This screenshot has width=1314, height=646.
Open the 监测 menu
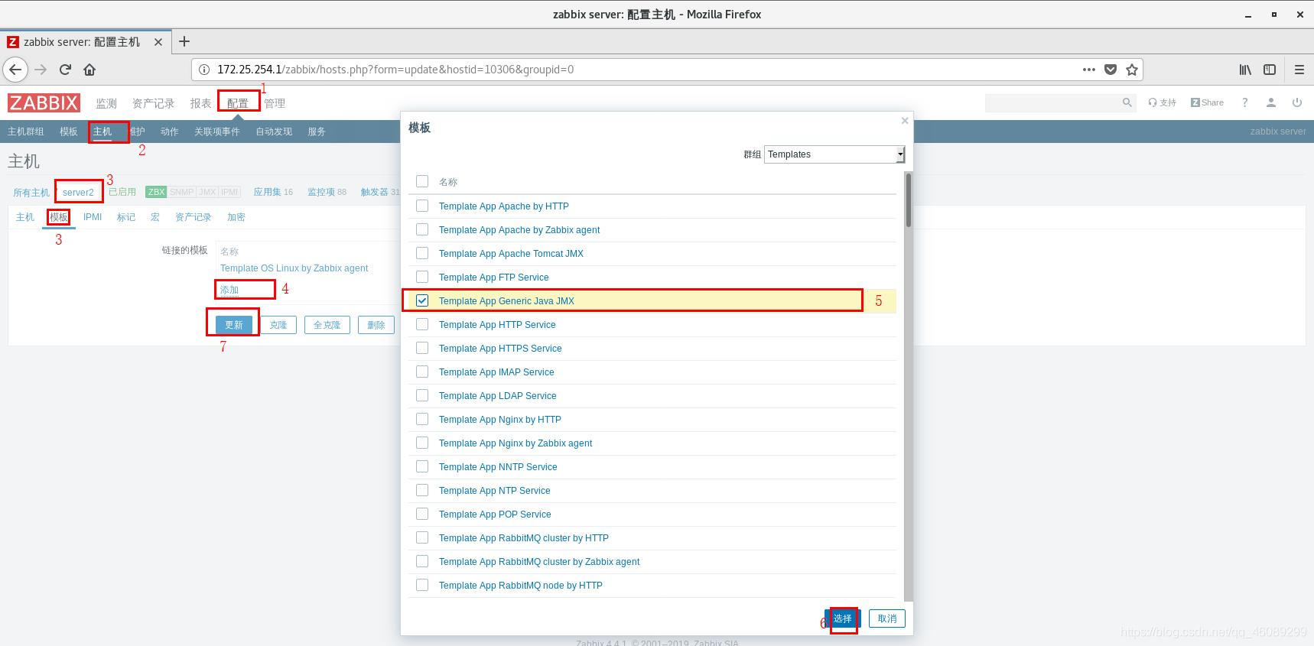coord(106,103)
